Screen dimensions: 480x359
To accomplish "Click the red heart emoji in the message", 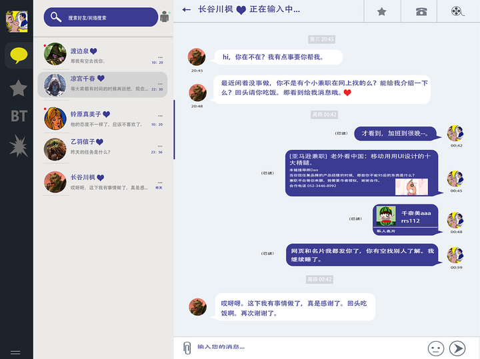I will 347,93.
